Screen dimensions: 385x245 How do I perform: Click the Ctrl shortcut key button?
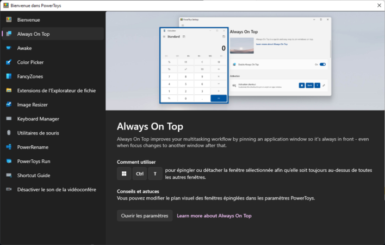140,174
